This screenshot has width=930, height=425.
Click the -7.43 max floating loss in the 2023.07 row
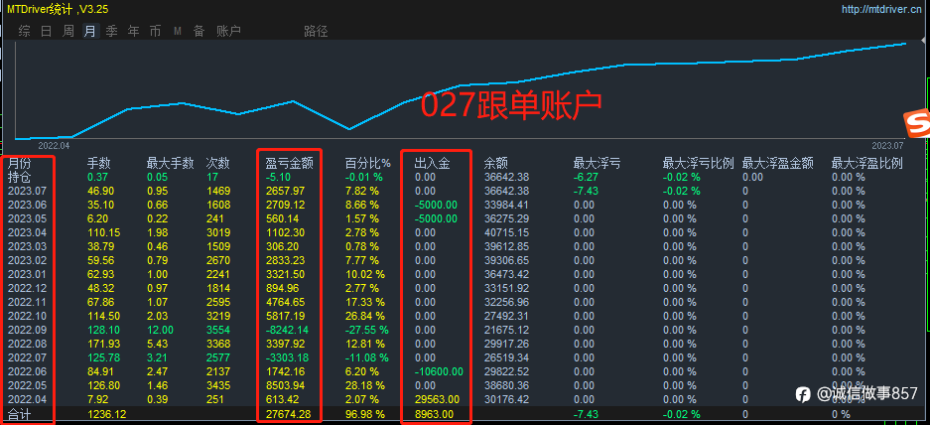586,191
